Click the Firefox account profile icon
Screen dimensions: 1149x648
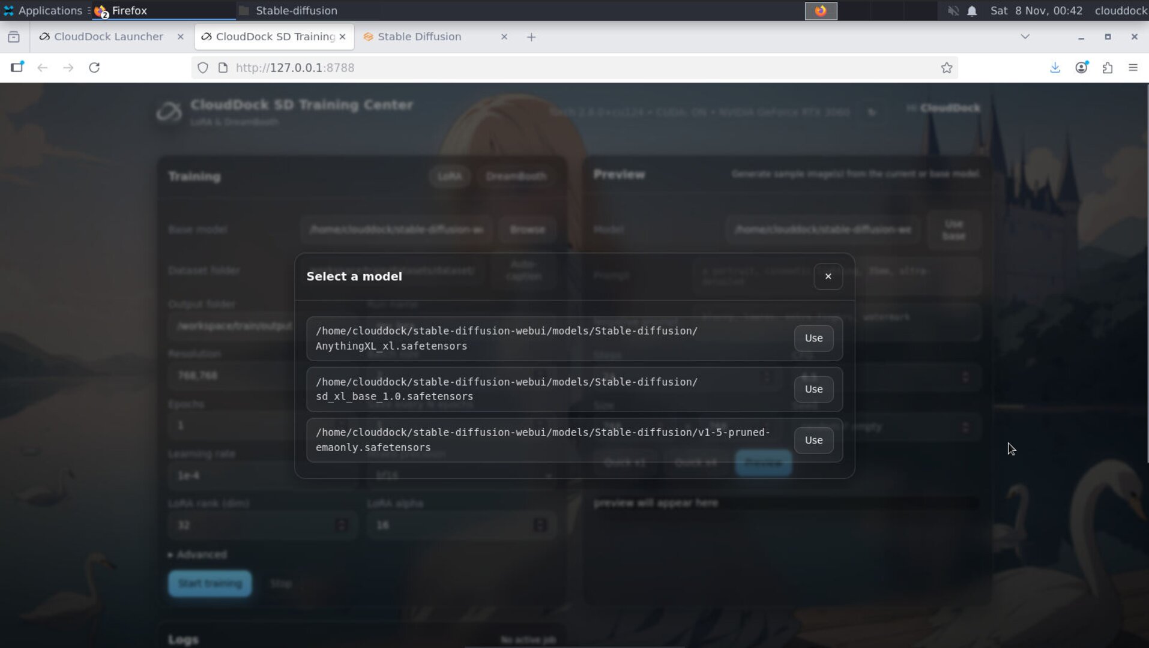click(x=1082, y=68)
